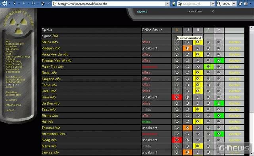
Task: Click the K column header
Action: point(177,30)
